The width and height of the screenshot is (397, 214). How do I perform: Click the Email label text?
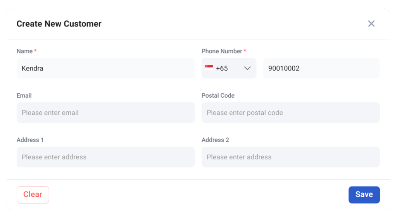pyautogui.click(x=24, y=95)
